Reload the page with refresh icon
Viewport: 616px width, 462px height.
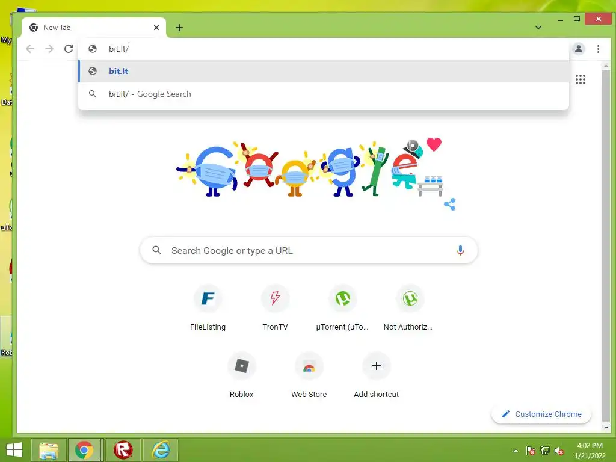[x=69, y=49]
